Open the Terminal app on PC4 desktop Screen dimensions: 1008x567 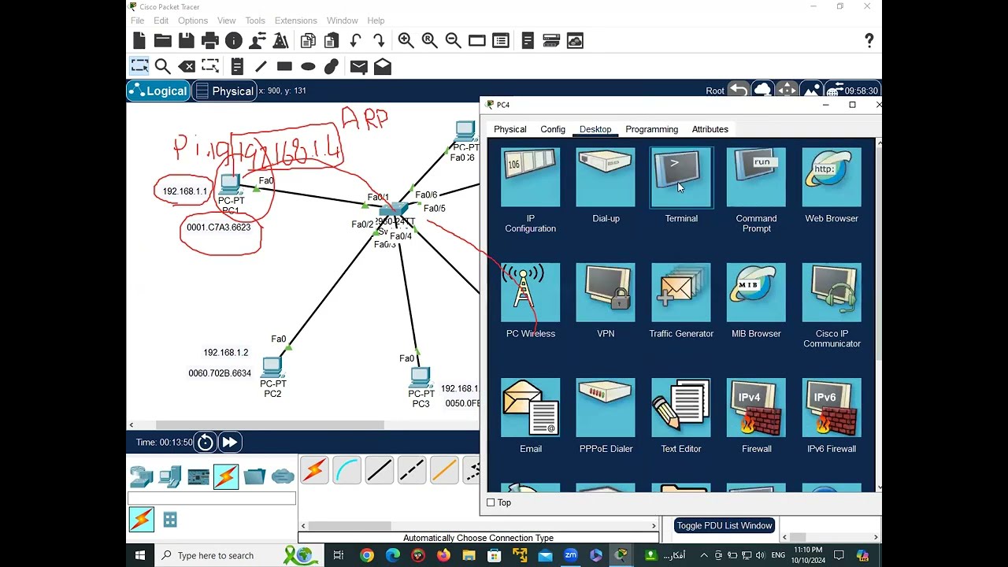point(681,179)
